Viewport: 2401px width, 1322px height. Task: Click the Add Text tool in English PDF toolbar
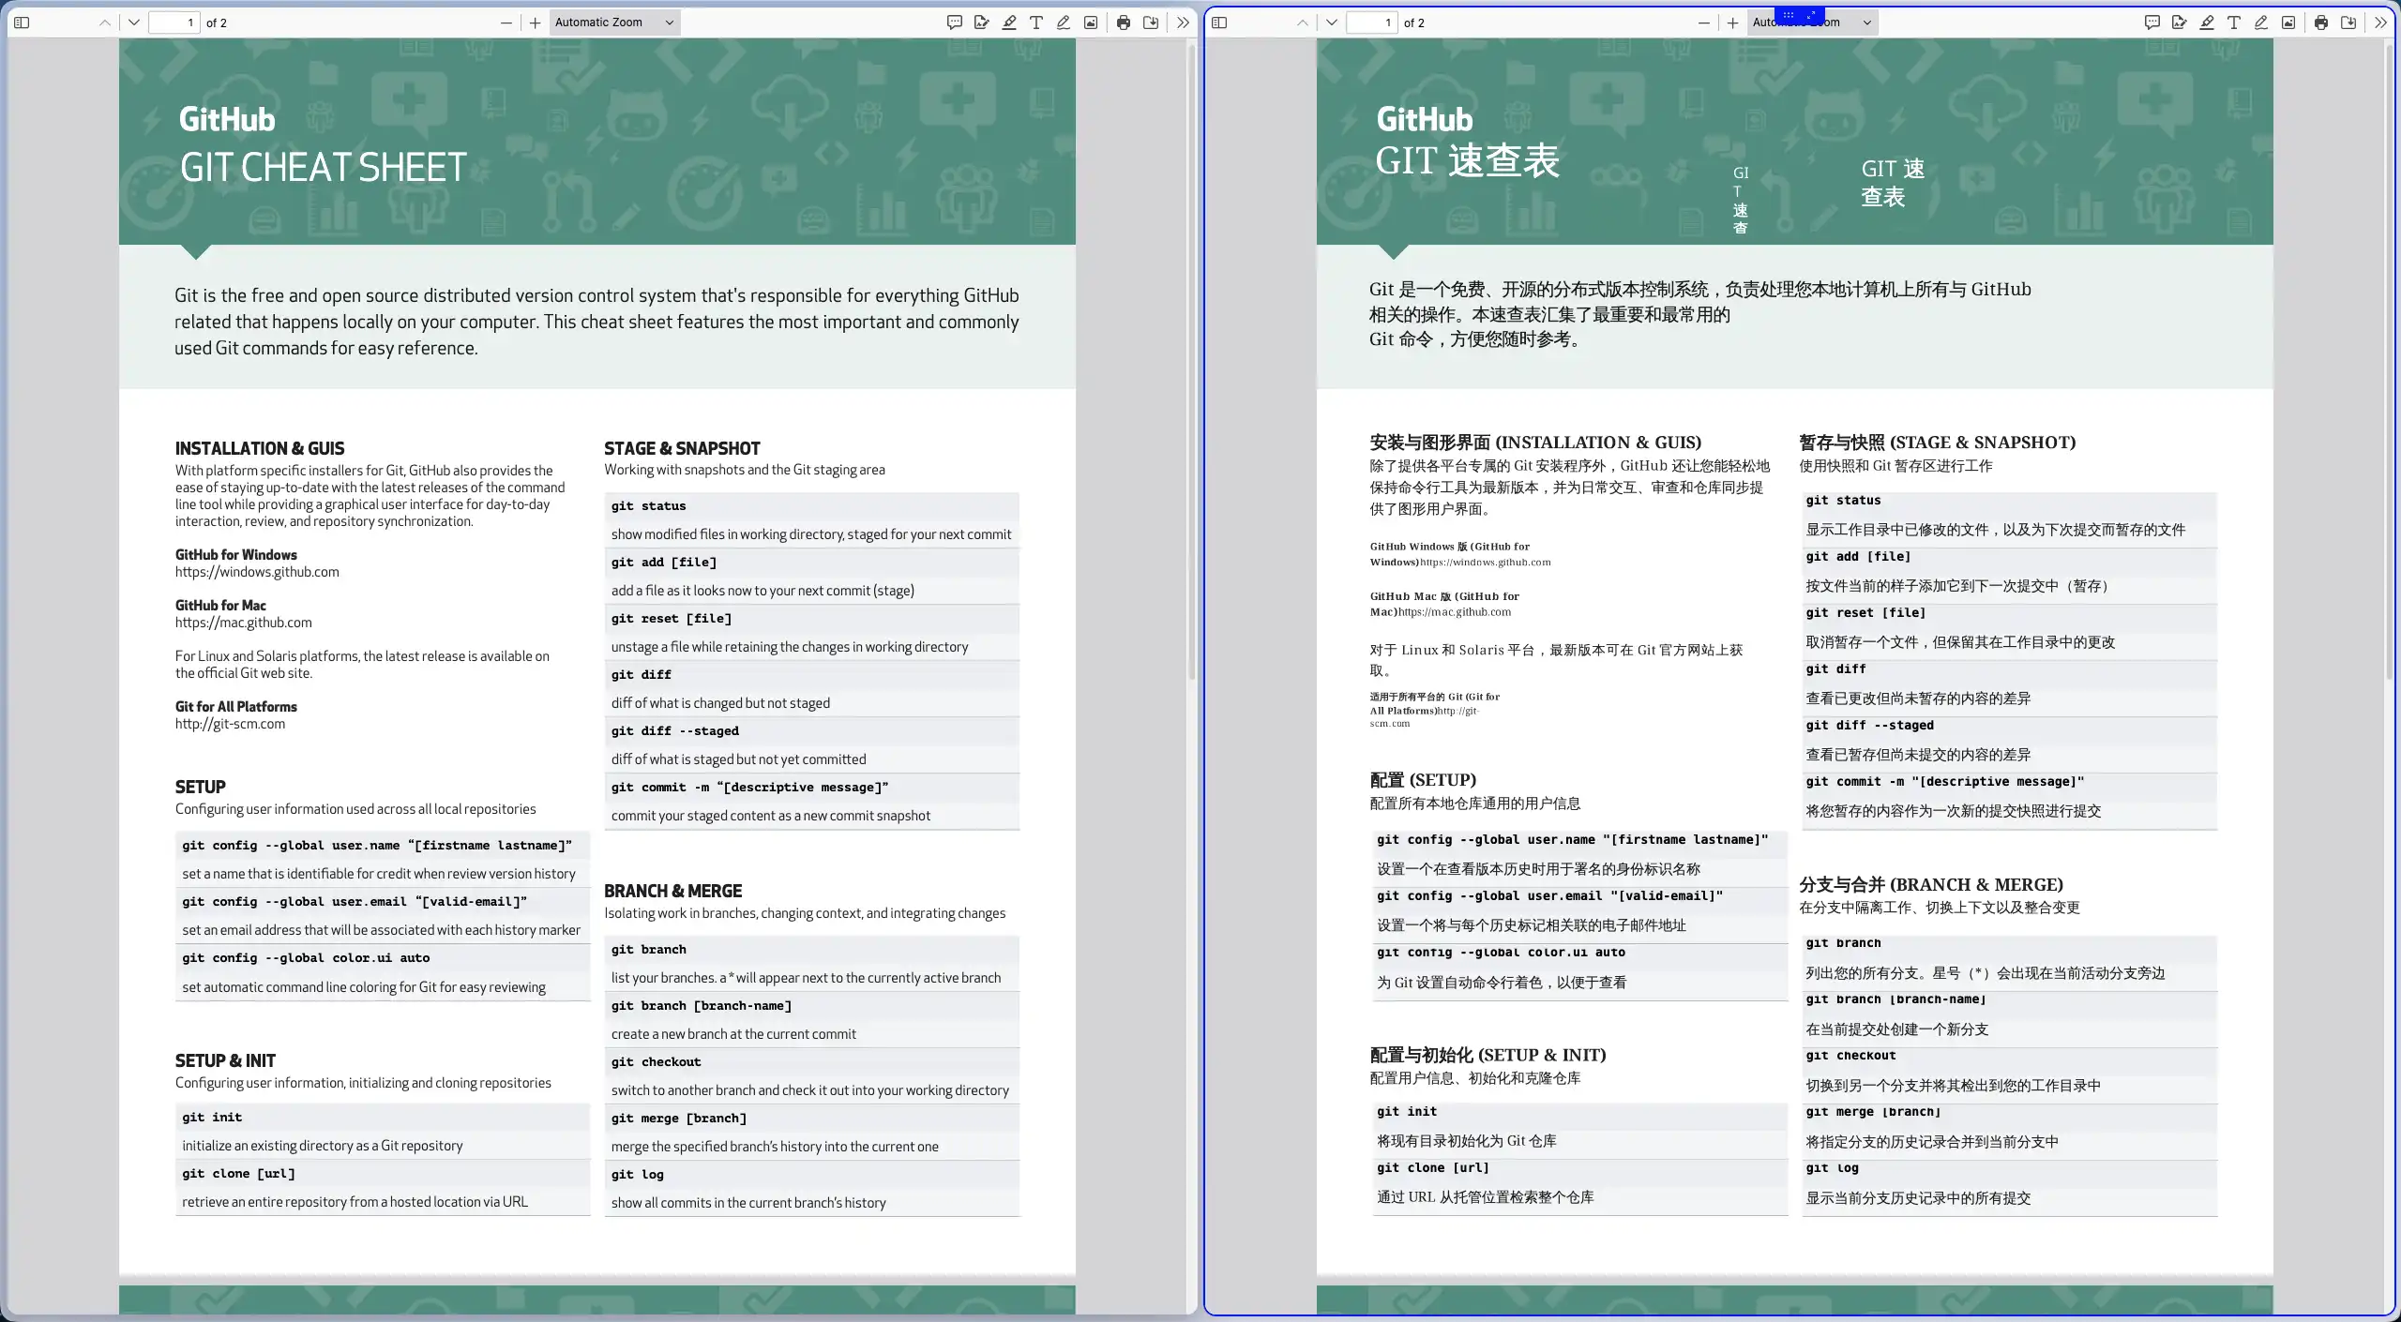1036,23
